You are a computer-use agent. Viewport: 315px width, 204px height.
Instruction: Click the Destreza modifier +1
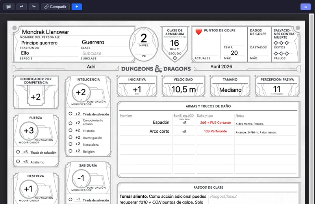pyautogui.click(x=28, y=189)
